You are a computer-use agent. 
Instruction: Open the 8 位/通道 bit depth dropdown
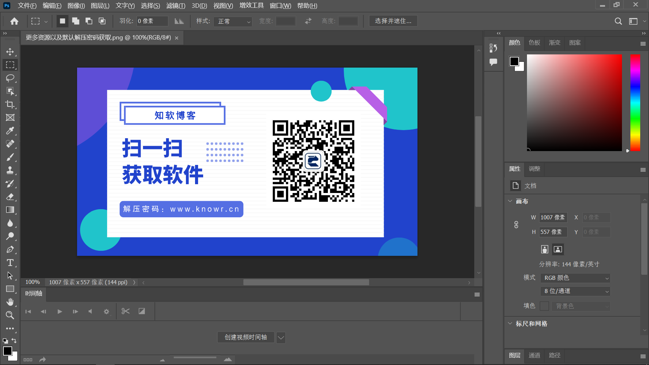pos(575,291)
